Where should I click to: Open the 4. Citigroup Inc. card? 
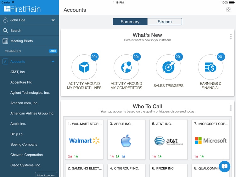coord(126,170)
